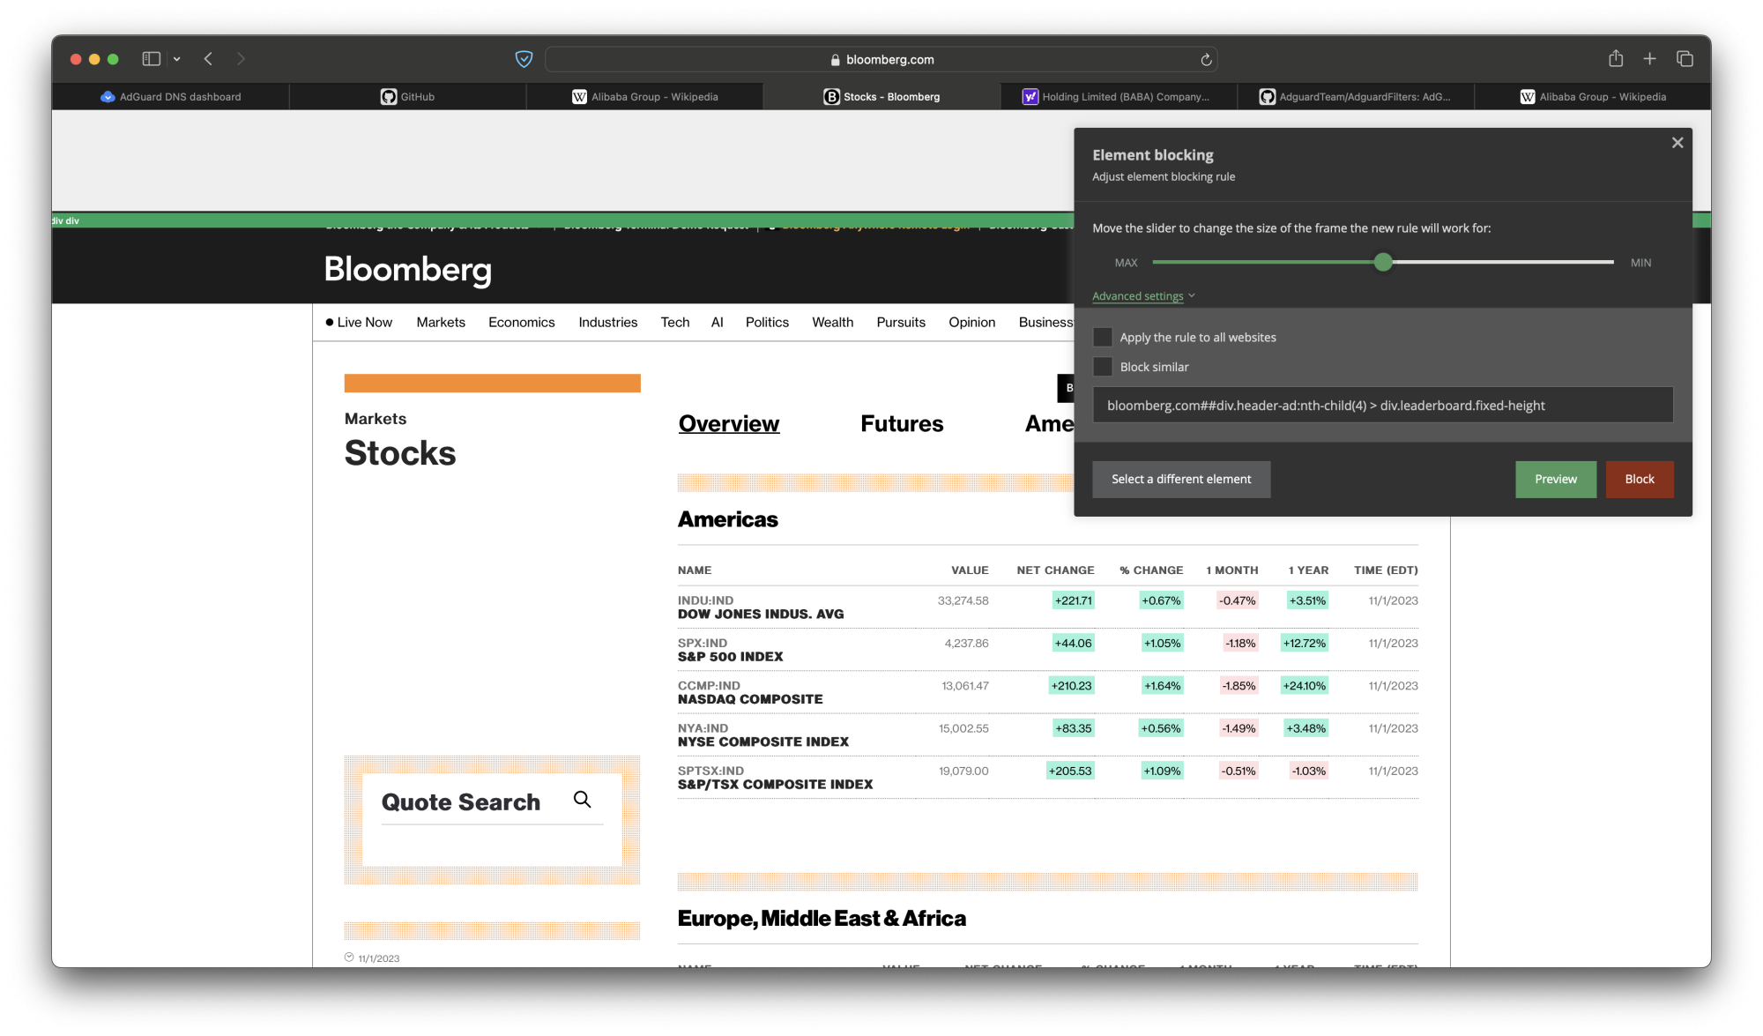The height and width of the screenshot is (1036, 1763).
Task: Reload the Bloomberg page
Action: coord(1204,59)
